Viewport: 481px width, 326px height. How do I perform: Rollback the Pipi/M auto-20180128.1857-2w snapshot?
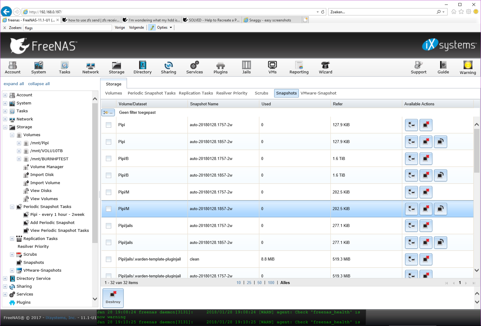(440, 209)
